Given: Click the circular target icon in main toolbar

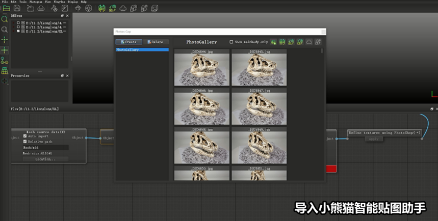Looking at the screenshot, I should click(89, 8).
